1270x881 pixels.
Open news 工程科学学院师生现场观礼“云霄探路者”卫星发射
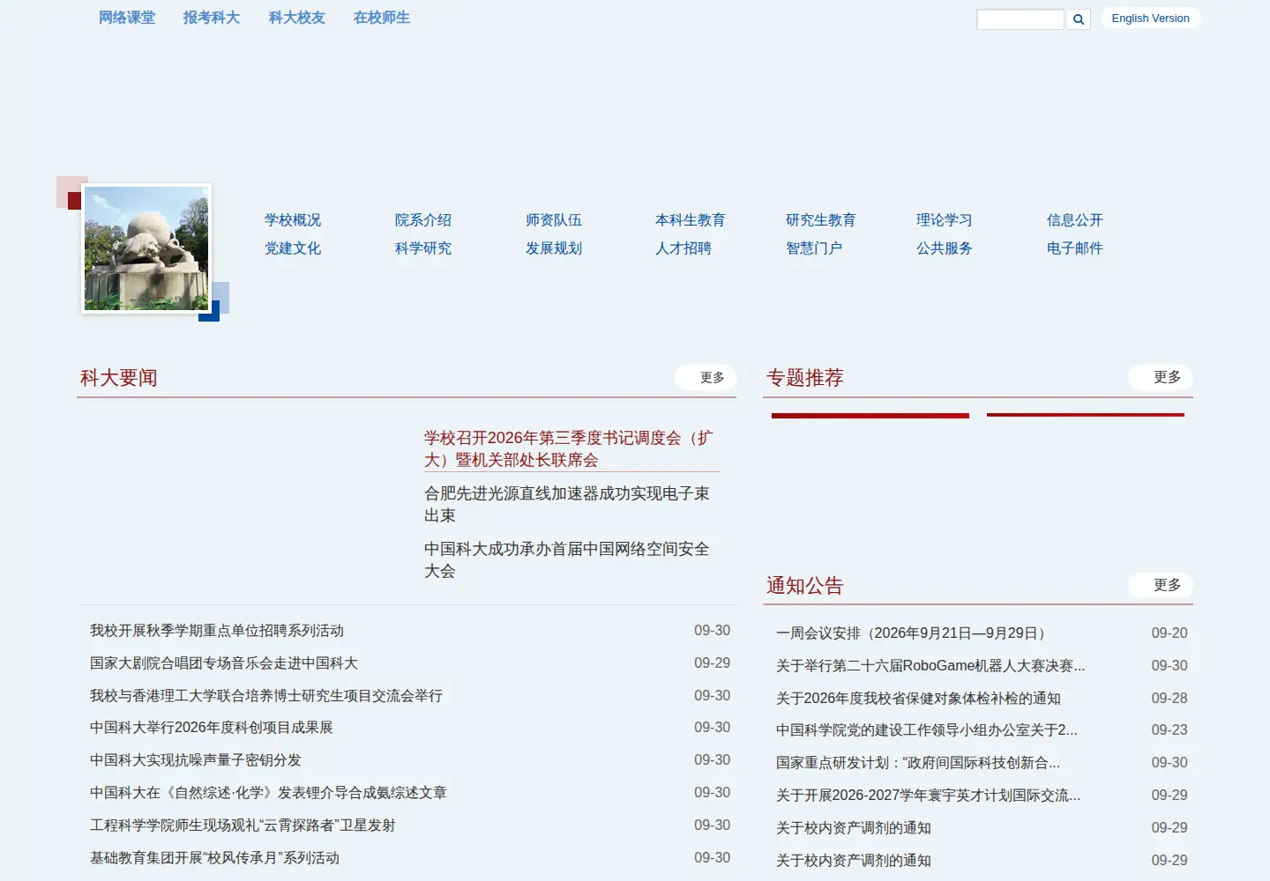[x=243, y=825]
